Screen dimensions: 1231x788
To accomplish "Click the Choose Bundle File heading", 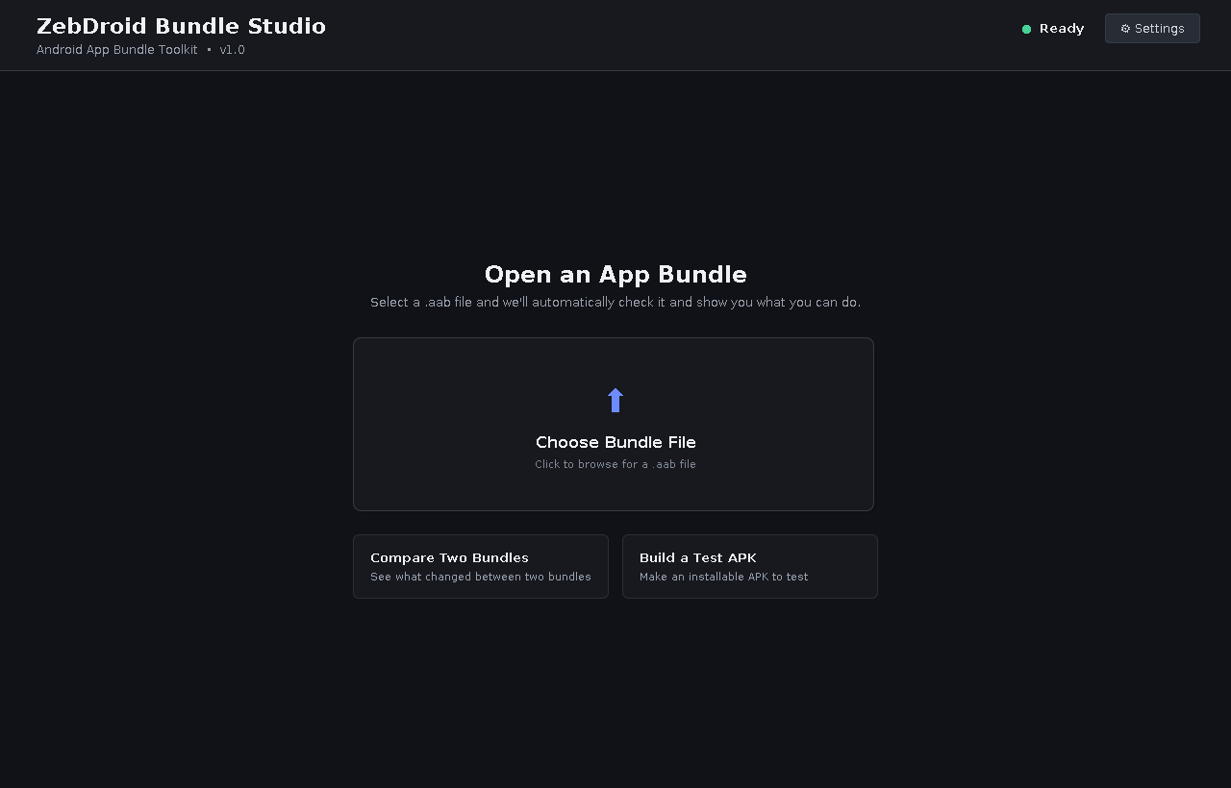I will (615, 442).
